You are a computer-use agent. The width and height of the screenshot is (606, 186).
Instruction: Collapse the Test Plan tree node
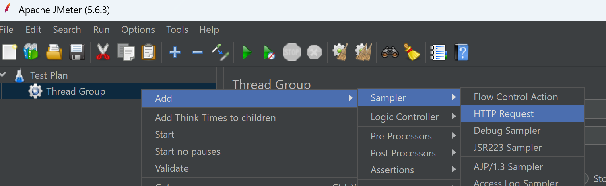point(4,75)
